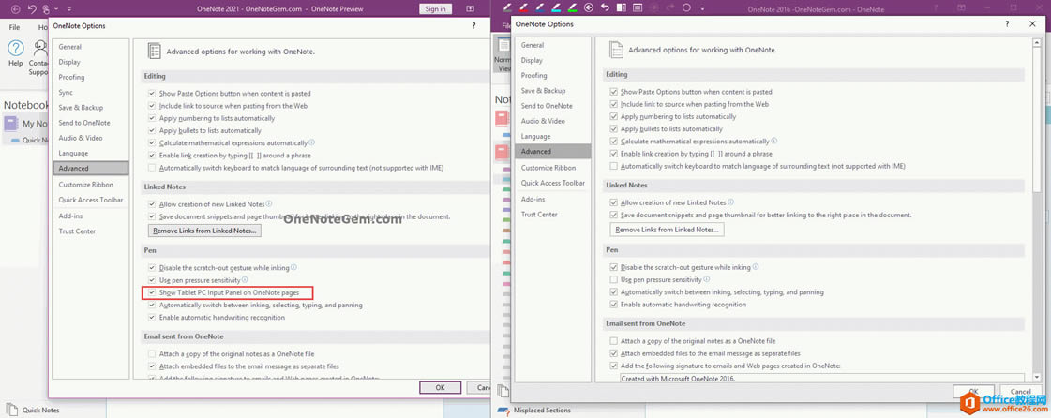Open the Help icon in OneNote 2021 ribbon
The height and width of the screenshot is (418, 1051).
(x=15, y=48)
